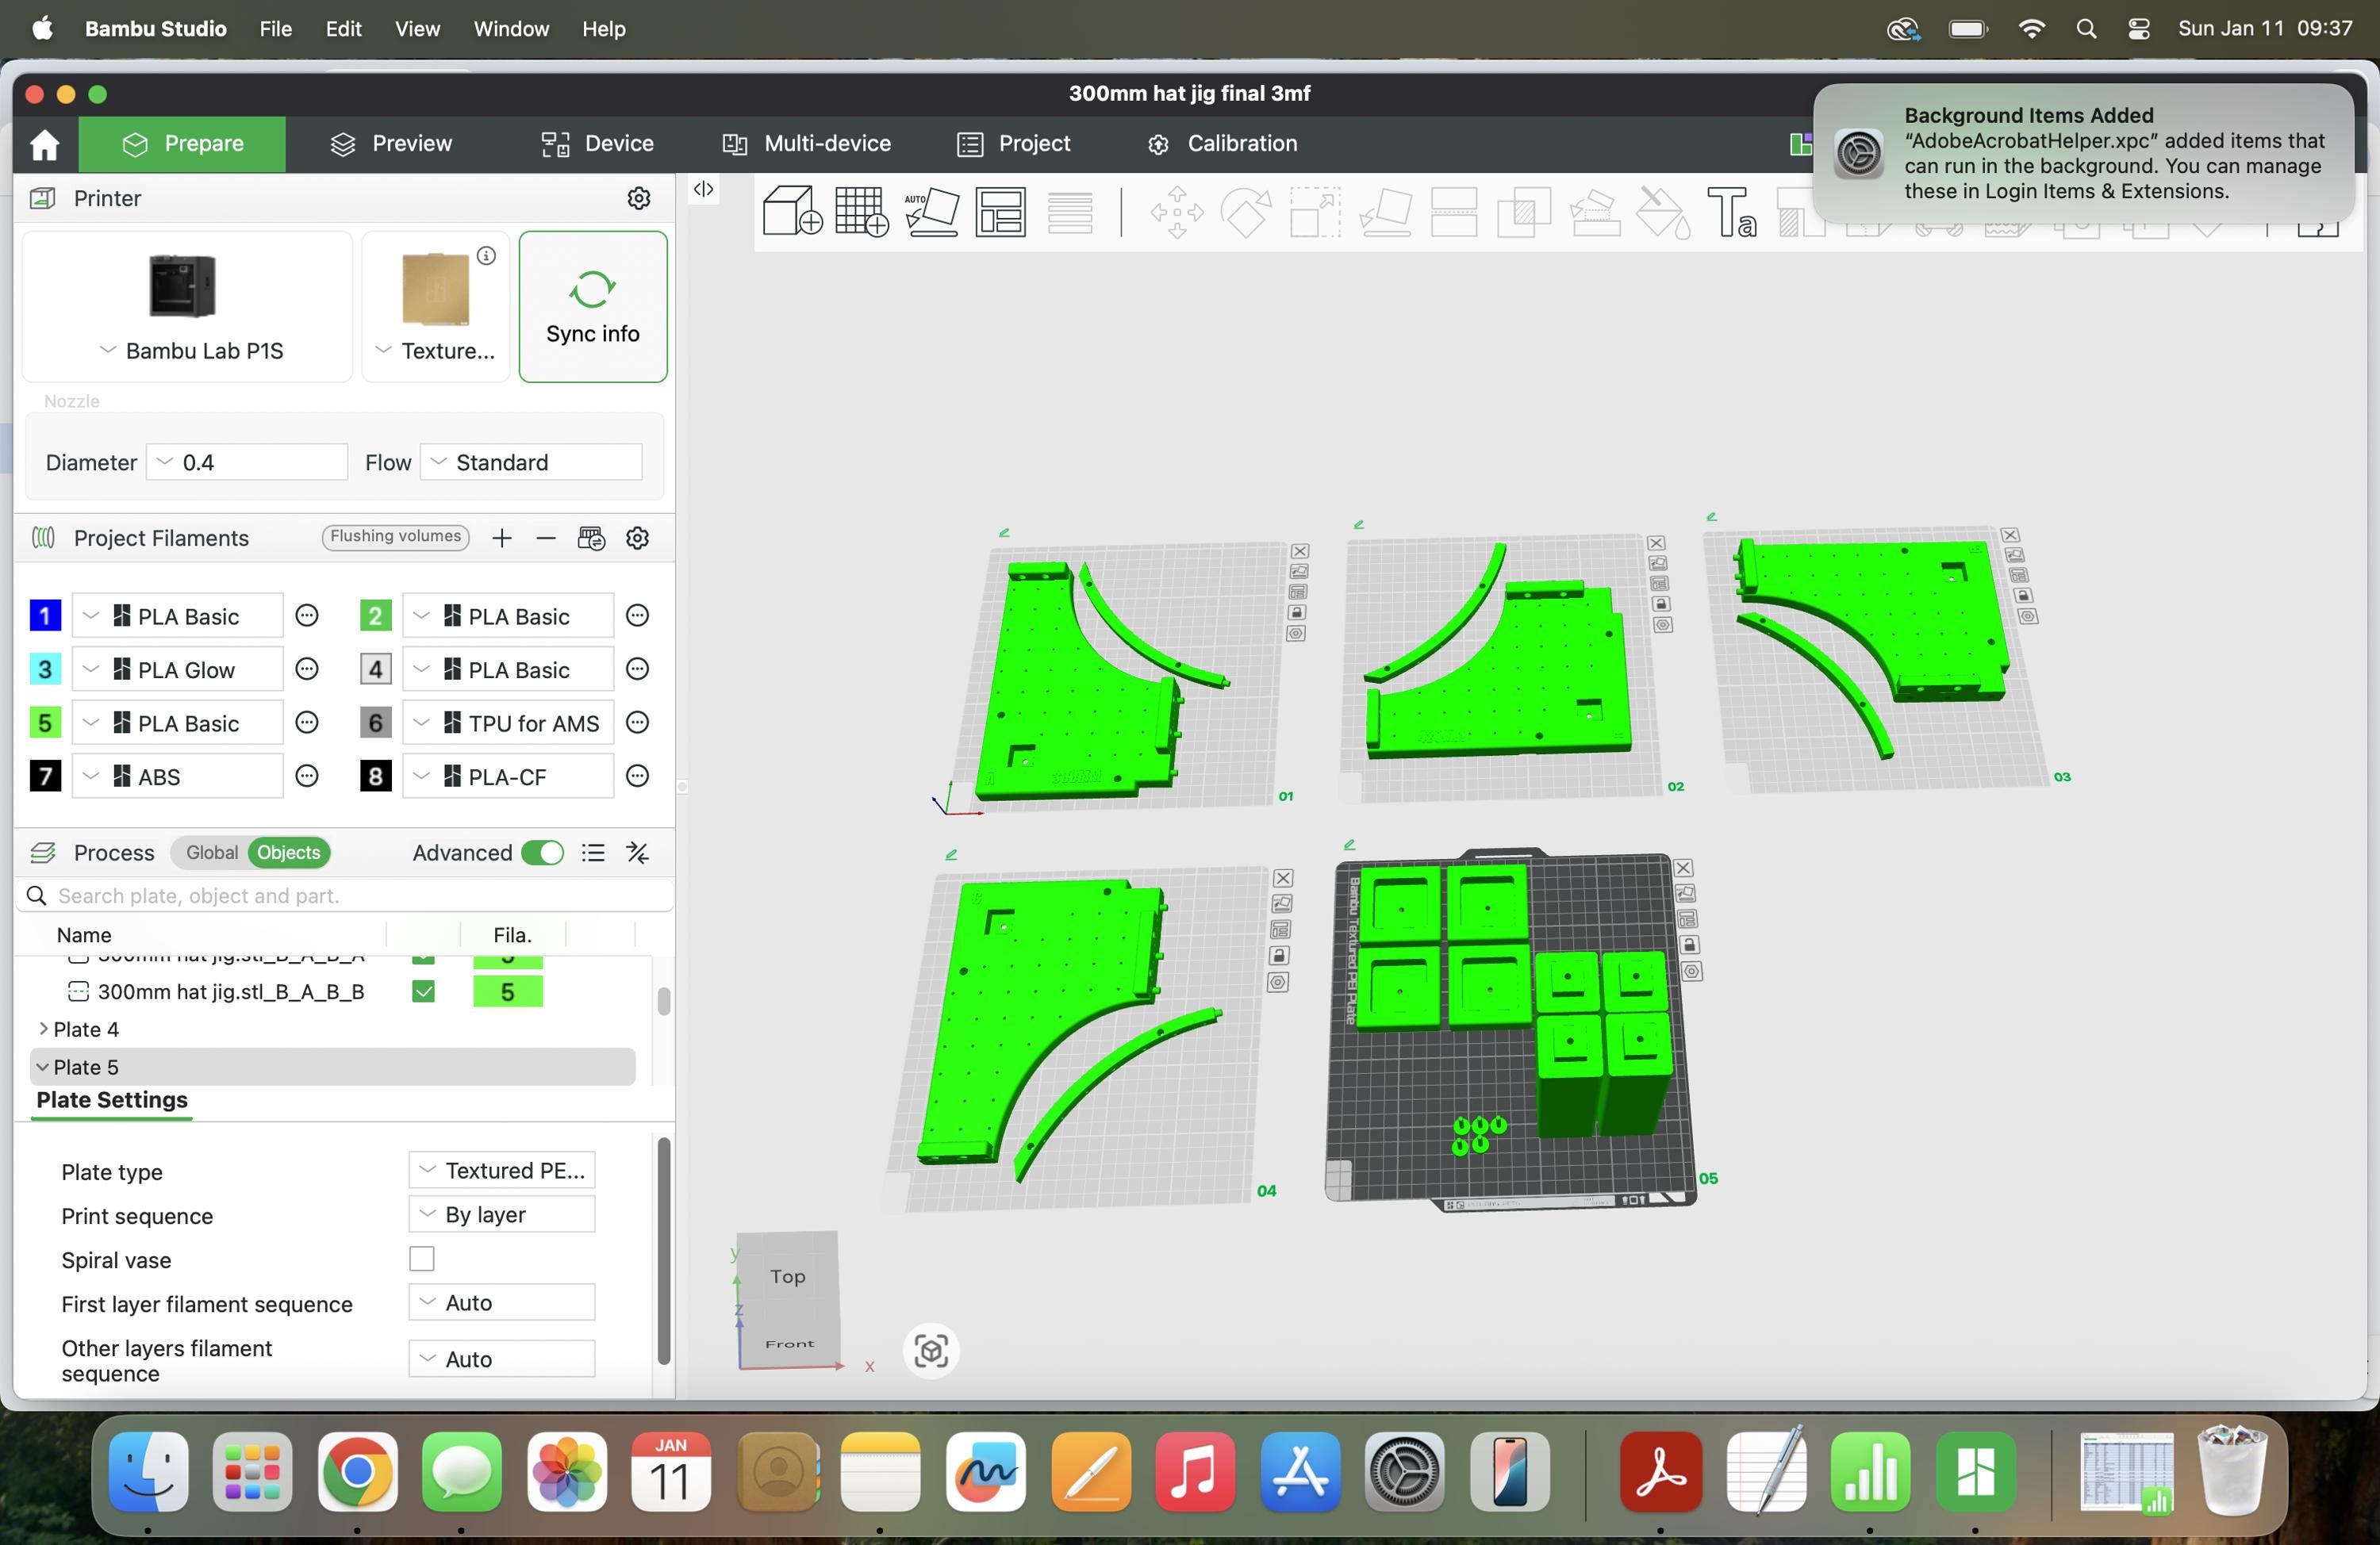Open TPU for AMS filament edit icon
The width and height of the screenshot is (2380, 1545).
pyautogui.click(x=637, y=723)
